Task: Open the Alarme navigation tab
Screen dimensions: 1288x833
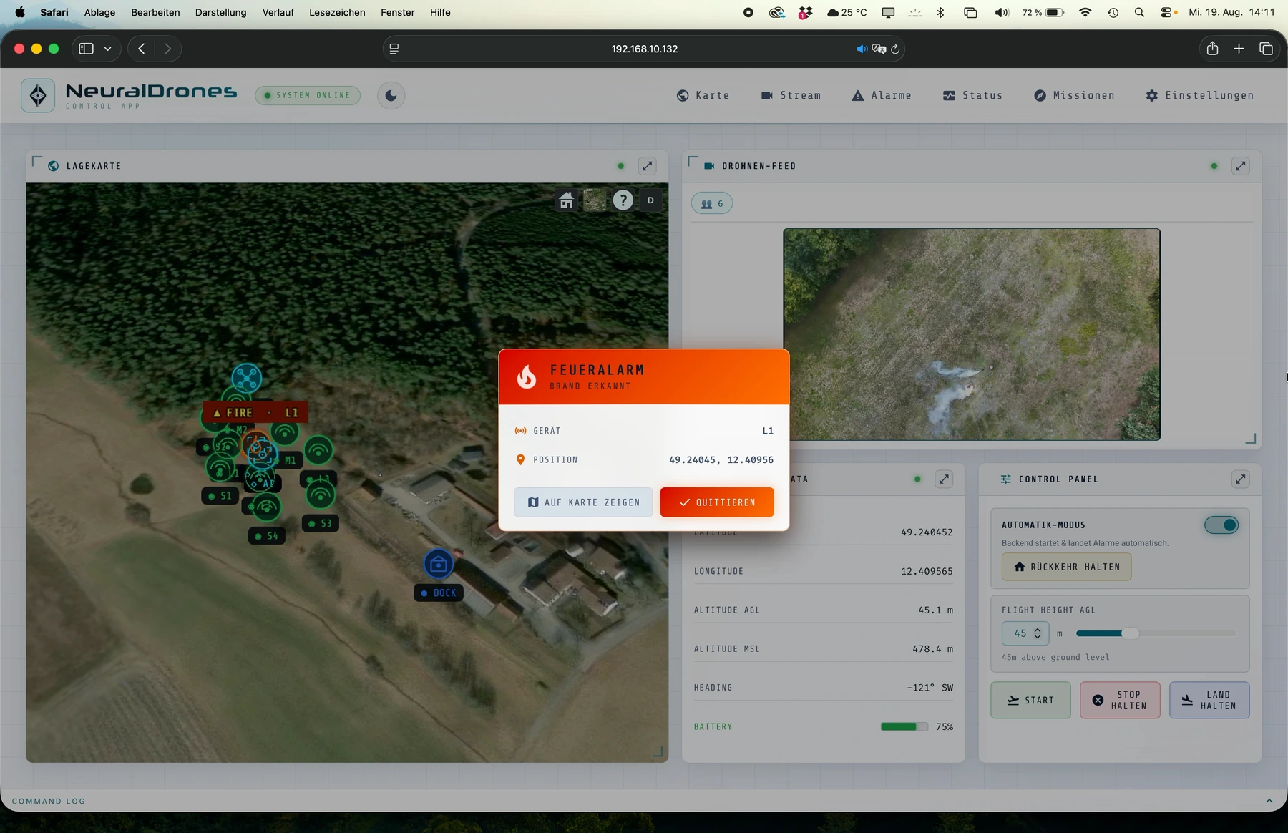Action: point(882,95)
